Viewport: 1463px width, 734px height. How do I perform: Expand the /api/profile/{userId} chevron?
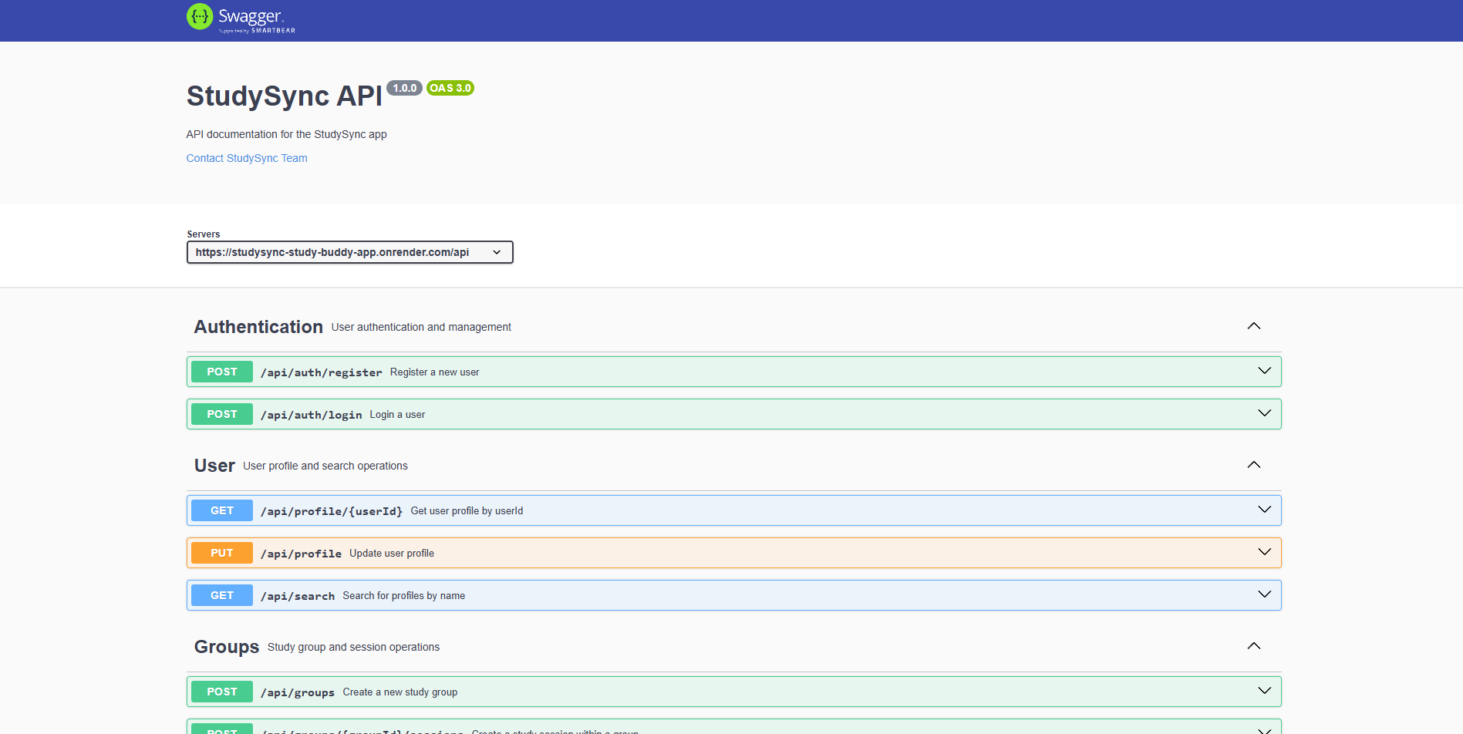1265,510
